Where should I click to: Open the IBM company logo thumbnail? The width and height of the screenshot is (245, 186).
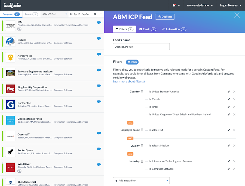click(x=10, y=26)
